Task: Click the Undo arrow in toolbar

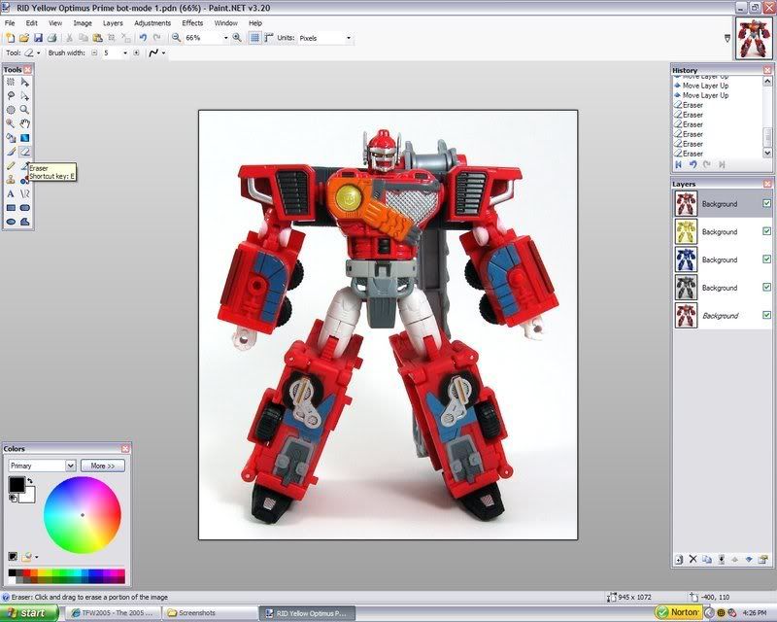Action: (x=143, y=38)
